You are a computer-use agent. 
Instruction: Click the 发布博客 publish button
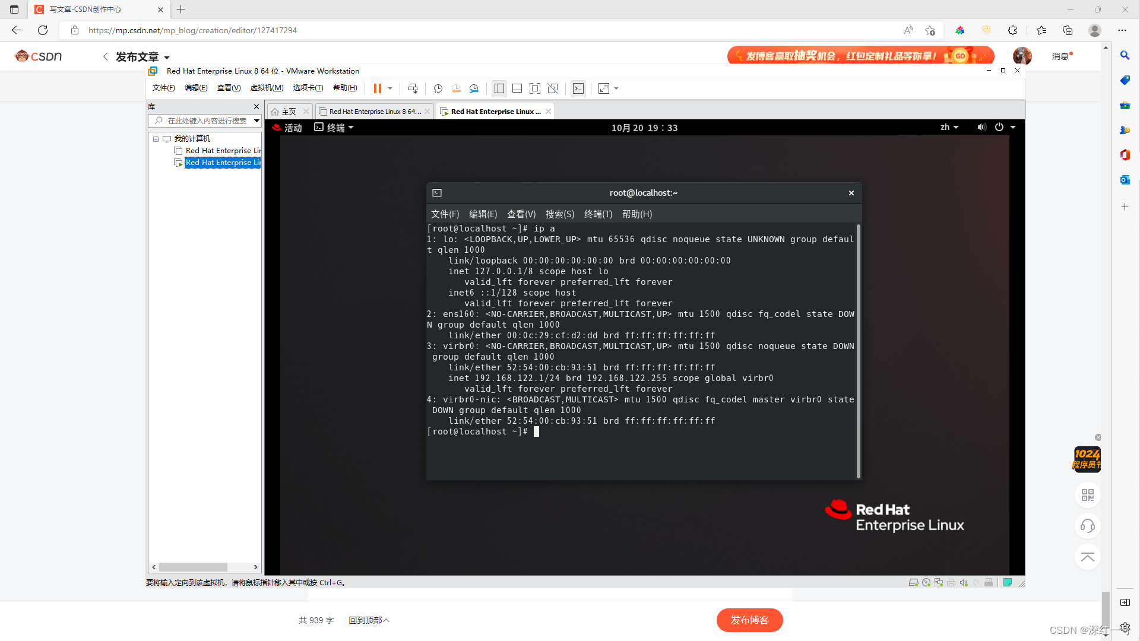[749, 620]
